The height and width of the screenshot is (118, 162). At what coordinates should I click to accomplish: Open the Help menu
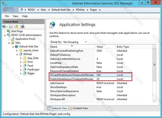pyautogui.click(x=25, y=16)
